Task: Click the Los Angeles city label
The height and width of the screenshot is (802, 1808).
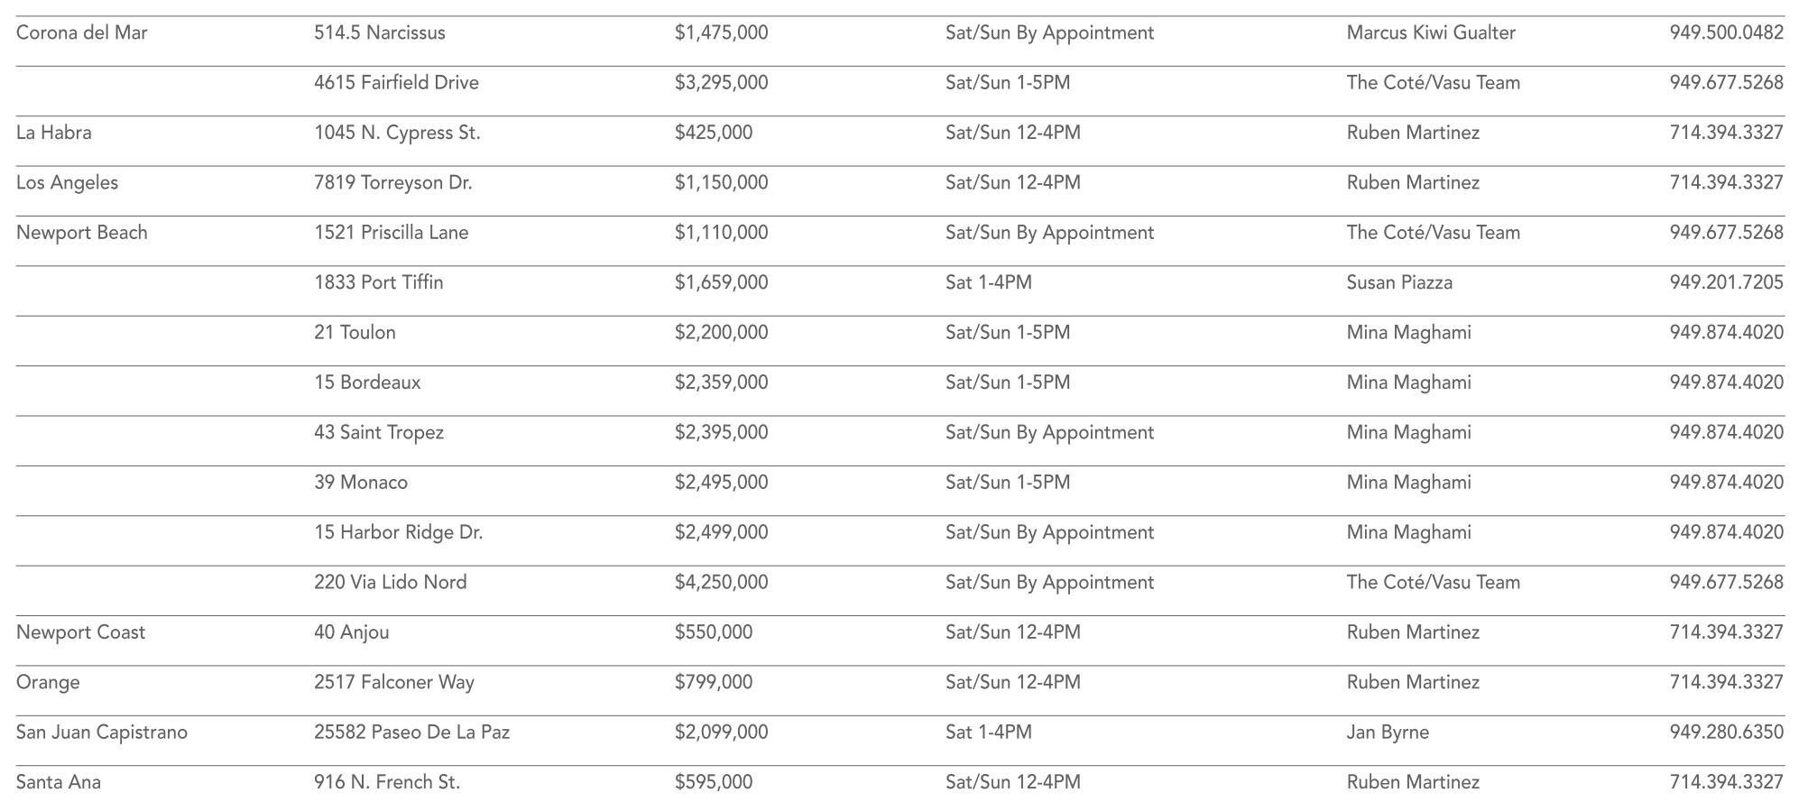Action: click(67, 183)
